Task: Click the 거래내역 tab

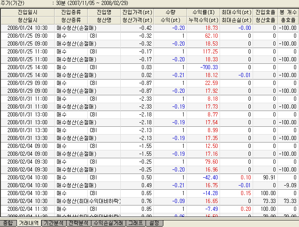Action: tap(29, 223)
